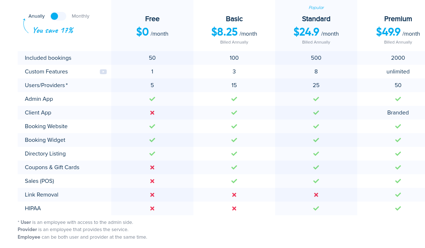Click the red X under Standard Link Removal
The height and width of the screenshot is (248, 425).
[316, 195]
